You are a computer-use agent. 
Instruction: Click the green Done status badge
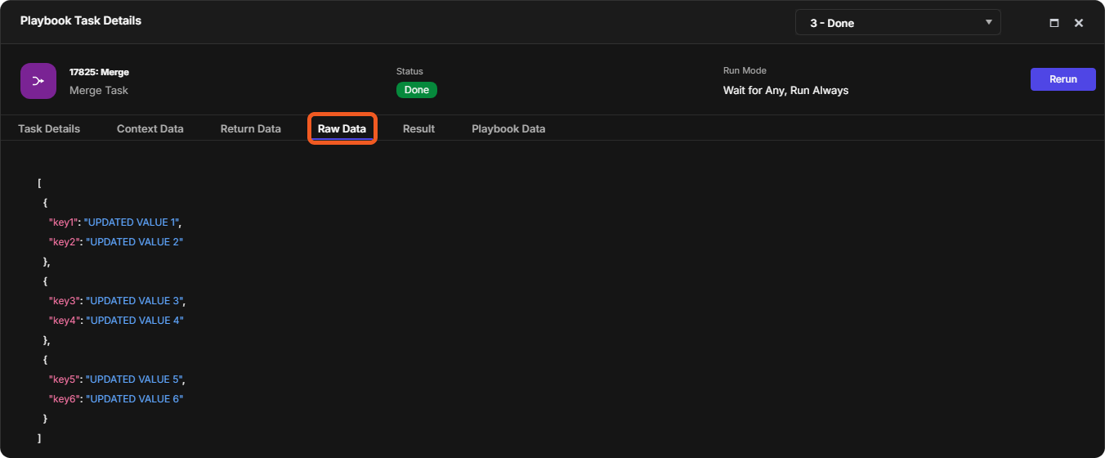click(x=417, y=90)
